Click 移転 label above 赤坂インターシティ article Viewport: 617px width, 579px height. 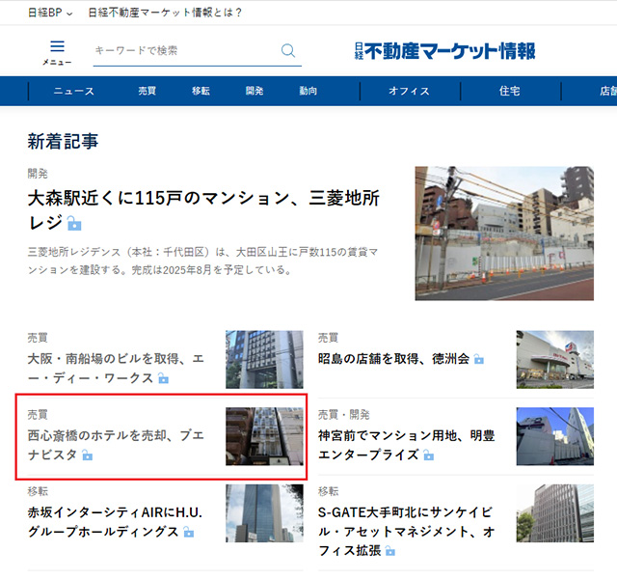click(x=38, y=491)
